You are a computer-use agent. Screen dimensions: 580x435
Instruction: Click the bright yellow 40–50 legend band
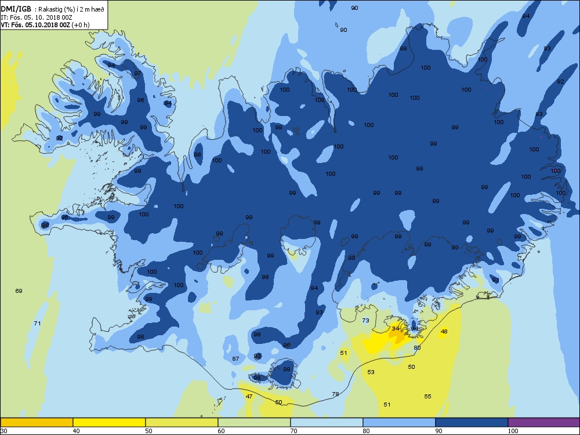point(109,422)
